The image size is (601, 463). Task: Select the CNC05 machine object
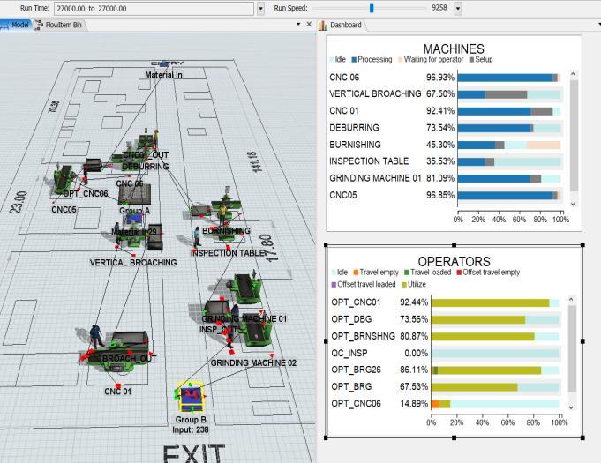coord(63,179)
